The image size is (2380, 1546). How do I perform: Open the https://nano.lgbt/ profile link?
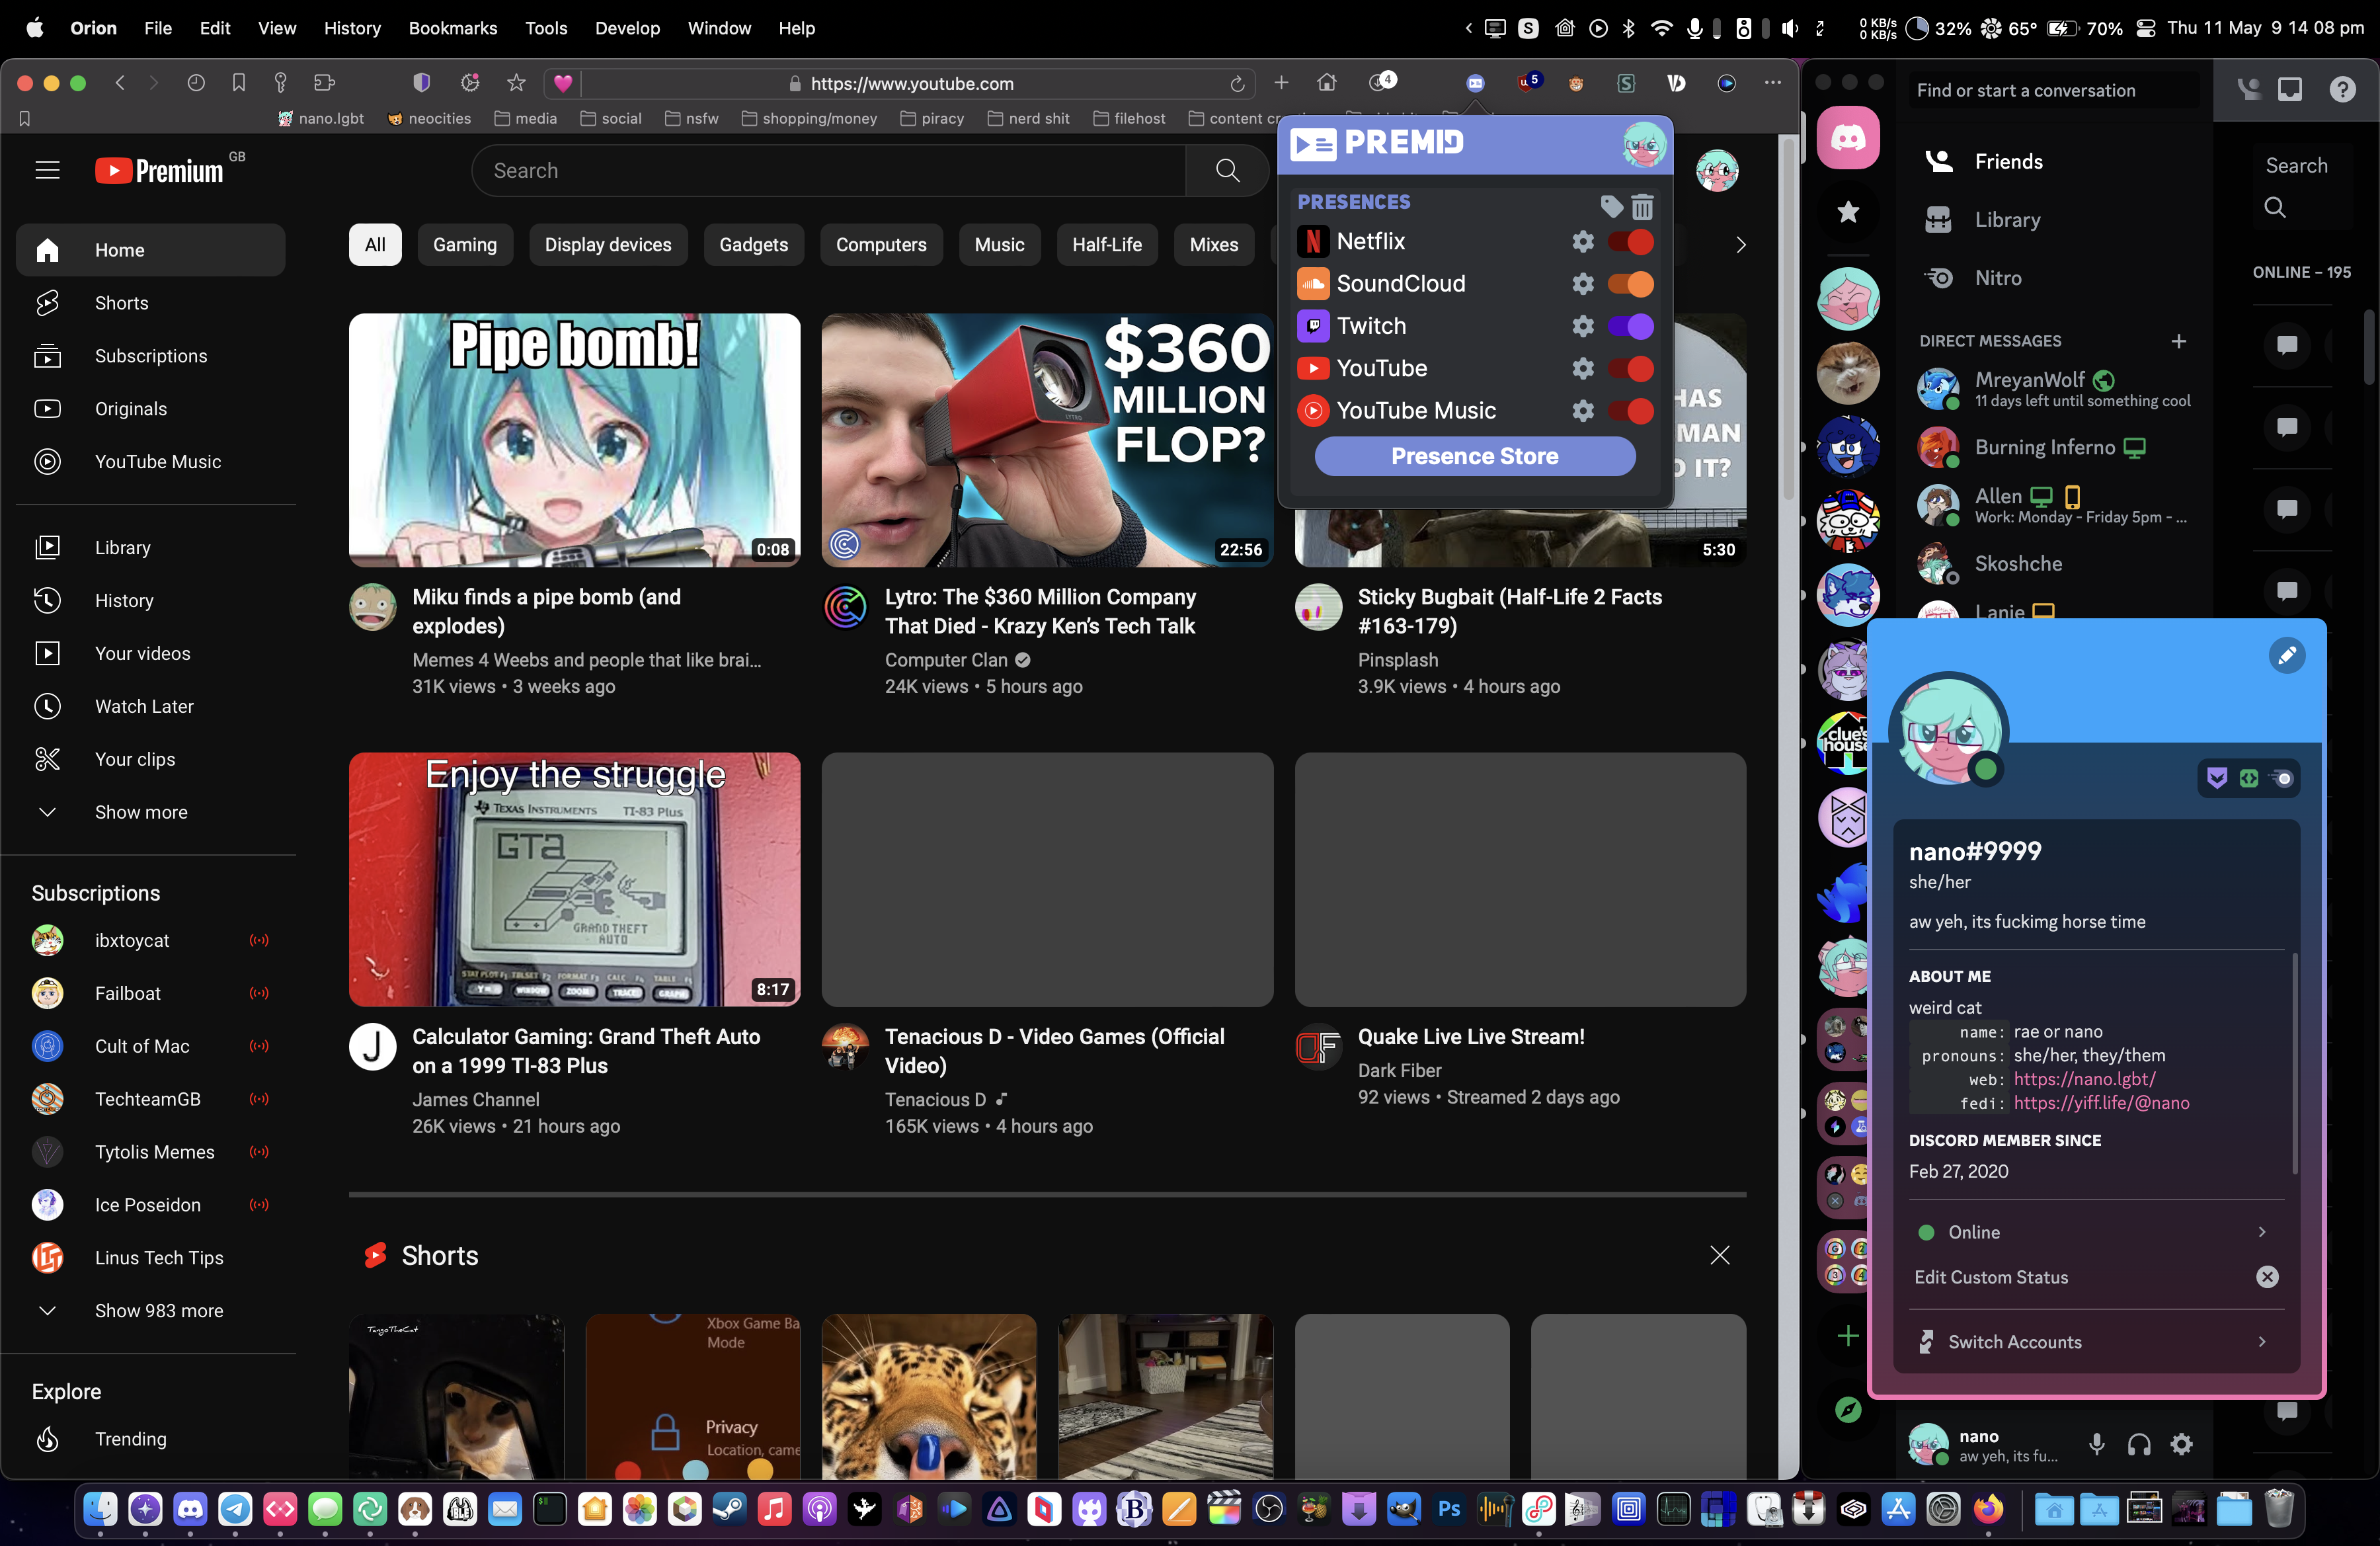2084,1079
